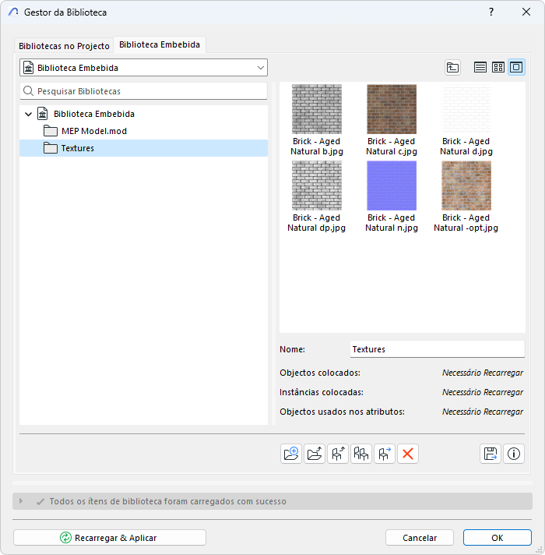This screenshot has height=555, width=545.
Task: Click the save/export library disk icon
Action: (x=490, y=454)
